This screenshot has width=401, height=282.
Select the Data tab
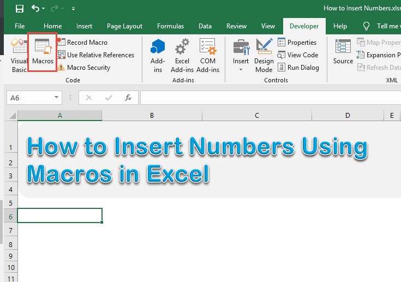click(205, 26)
